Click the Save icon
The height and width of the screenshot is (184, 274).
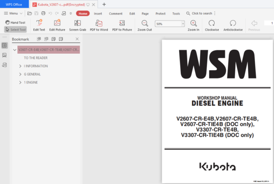point(37,13)
